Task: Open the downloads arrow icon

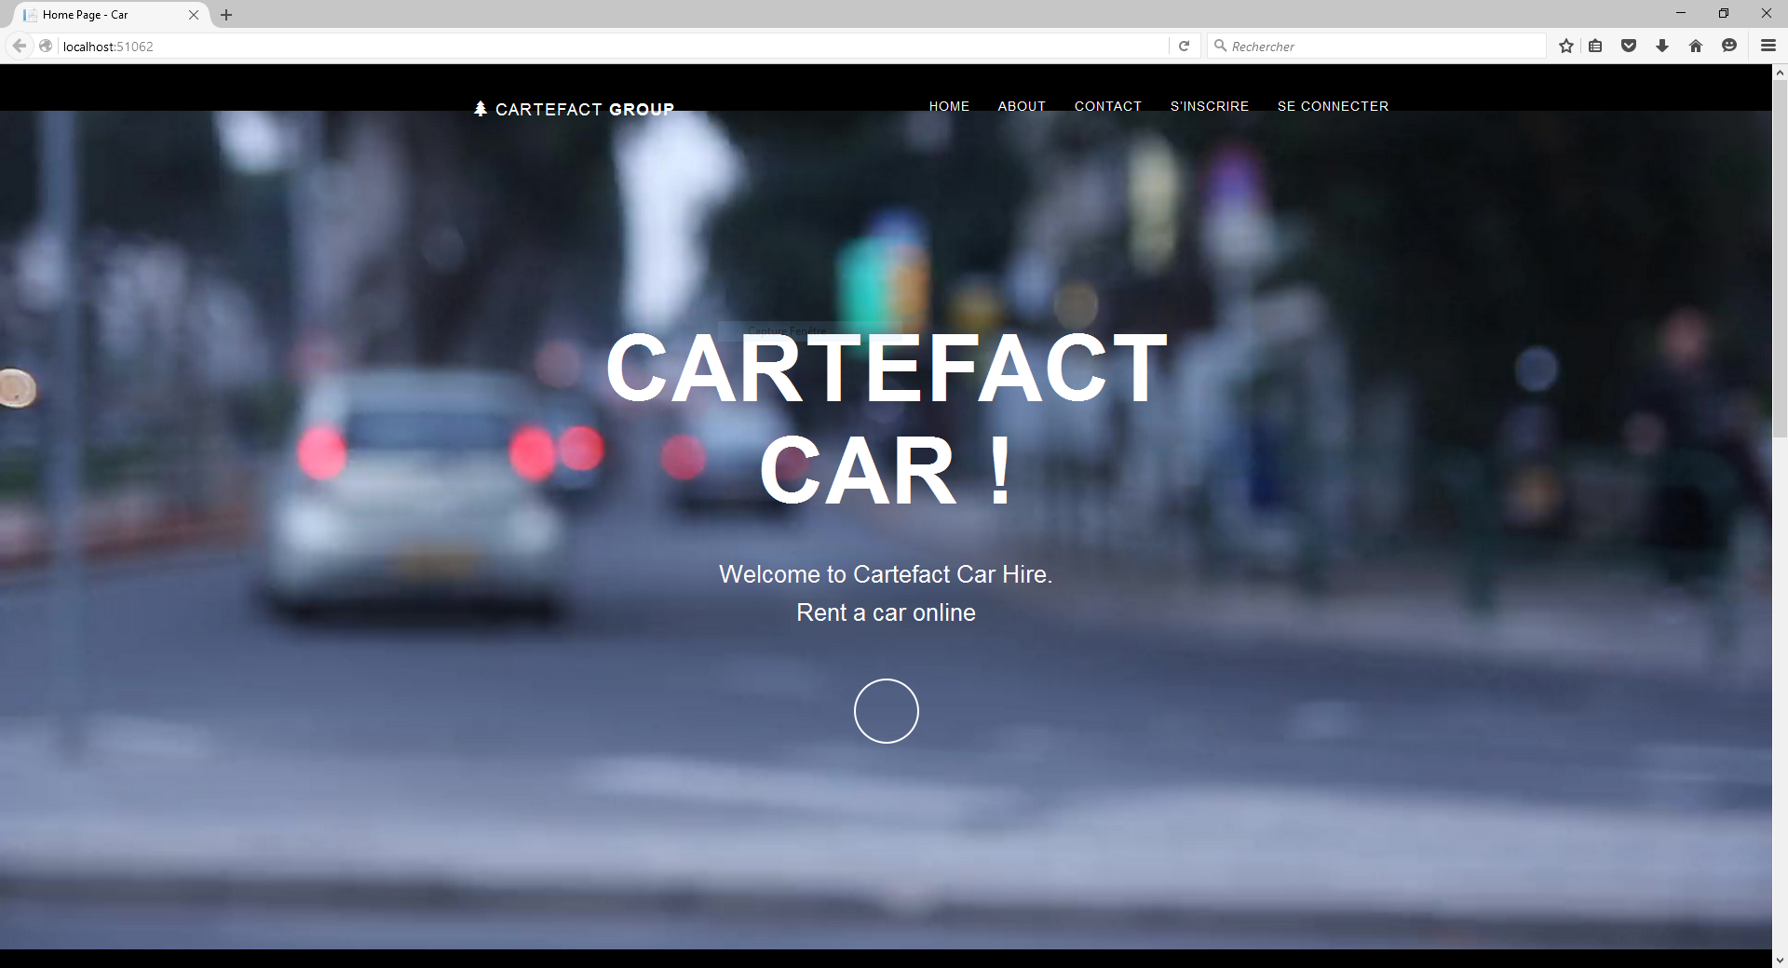Action: coord(1662,46)
